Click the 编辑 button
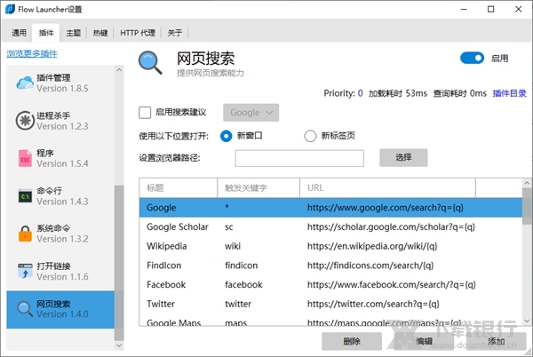The width and height of the screenshot is (533, 357). (x=424, y=341)
